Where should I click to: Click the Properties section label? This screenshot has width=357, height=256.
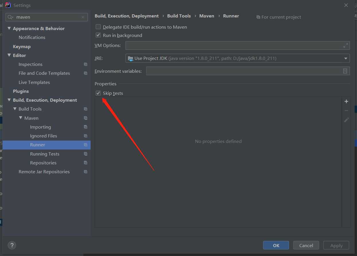(106, 84)
